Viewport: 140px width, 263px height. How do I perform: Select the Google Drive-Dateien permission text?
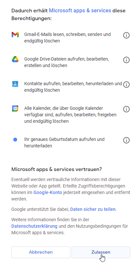click(67, 62)
